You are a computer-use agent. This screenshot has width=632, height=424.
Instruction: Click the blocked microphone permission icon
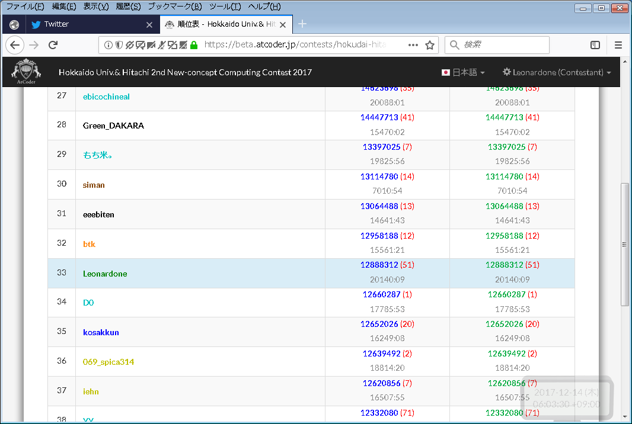point(162,45)
